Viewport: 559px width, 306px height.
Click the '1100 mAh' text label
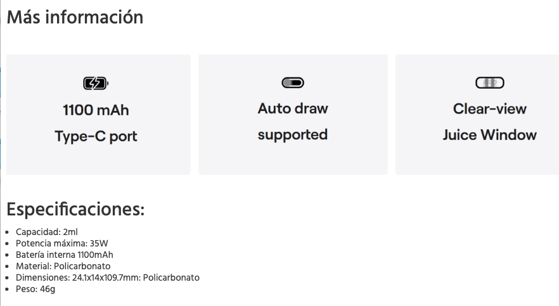click(x=96, y=110)
